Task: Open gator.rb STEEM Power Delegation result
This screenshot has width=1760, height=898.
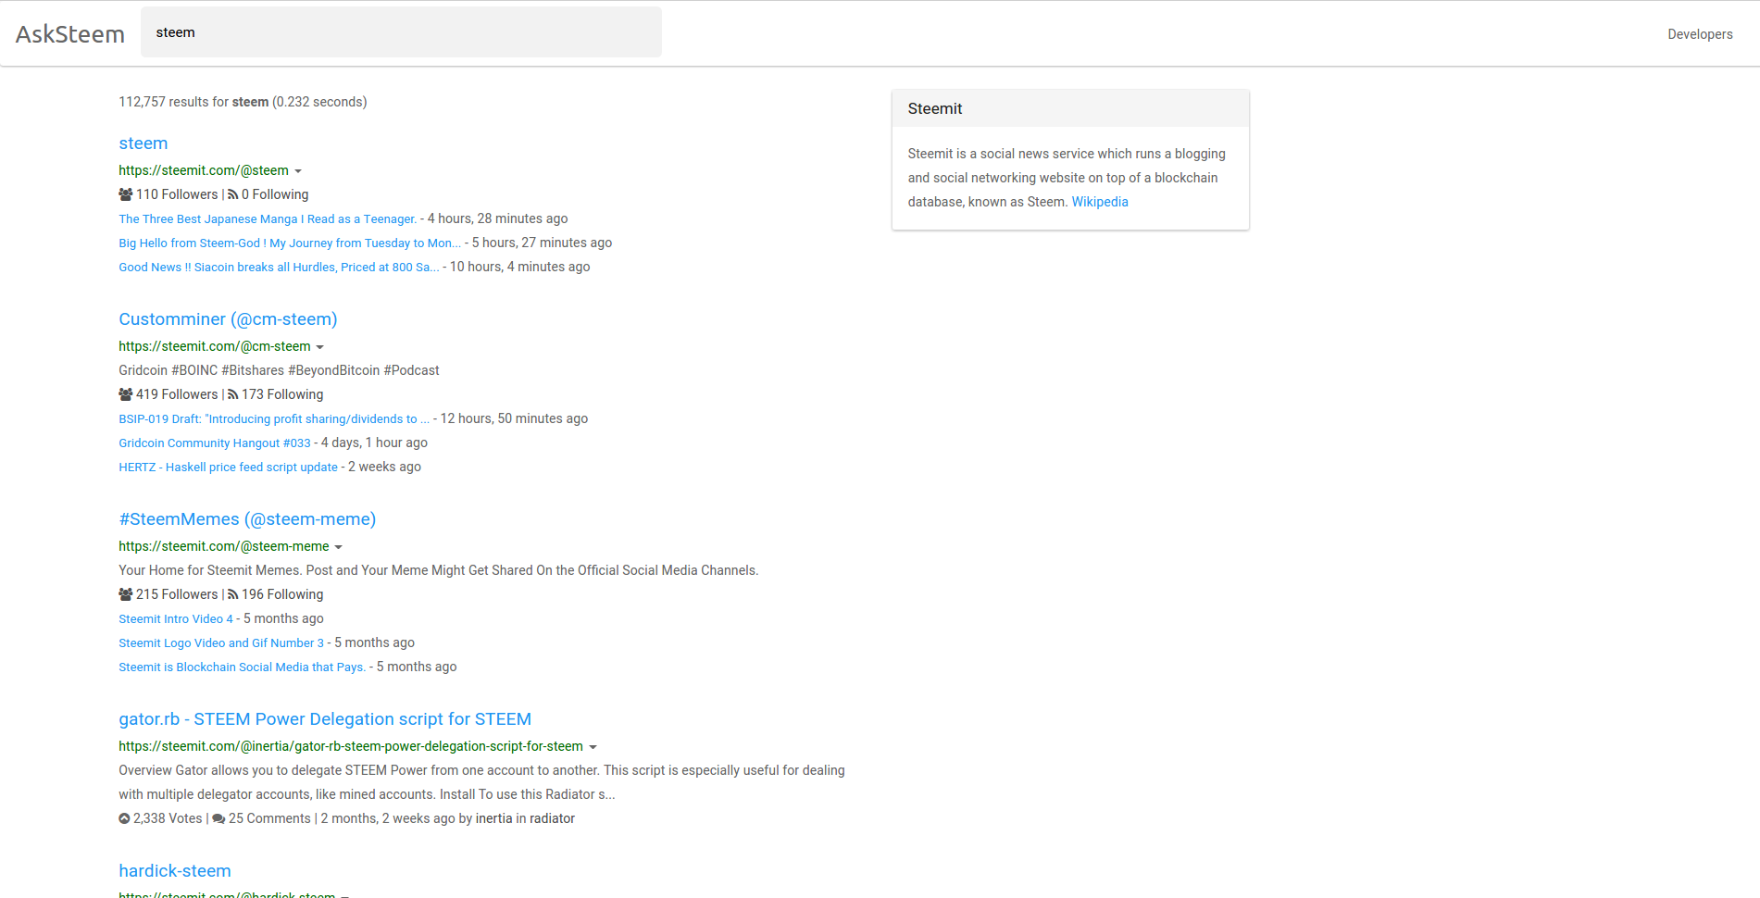Action: [325, 719]
